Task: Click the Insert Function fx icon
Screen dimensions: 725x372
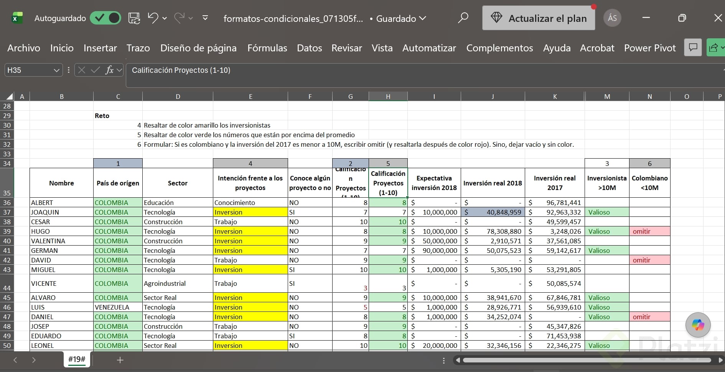Action: coord(109,70)
